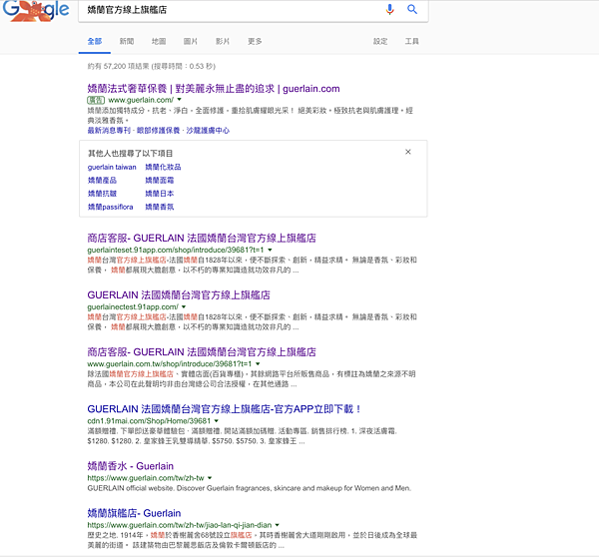Search related term guerlain taiwan

(112, 167)
